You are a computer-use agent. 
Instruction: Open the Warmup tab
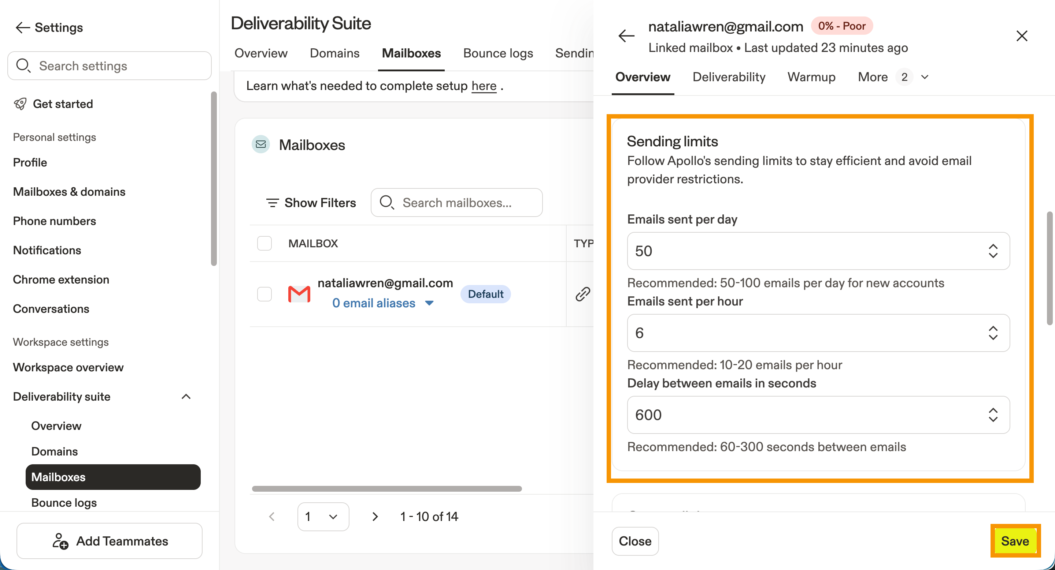point(811,77)
